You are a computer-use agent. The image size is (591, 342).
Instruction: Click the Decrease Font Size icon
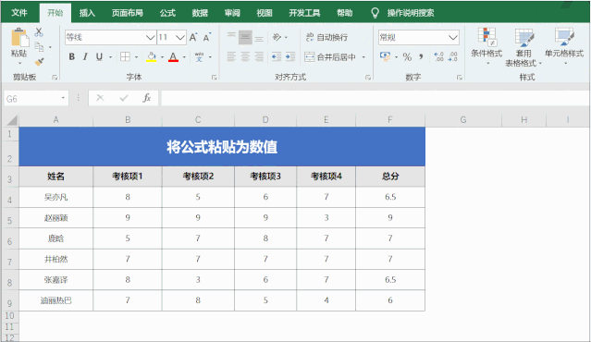pos(207,37)
